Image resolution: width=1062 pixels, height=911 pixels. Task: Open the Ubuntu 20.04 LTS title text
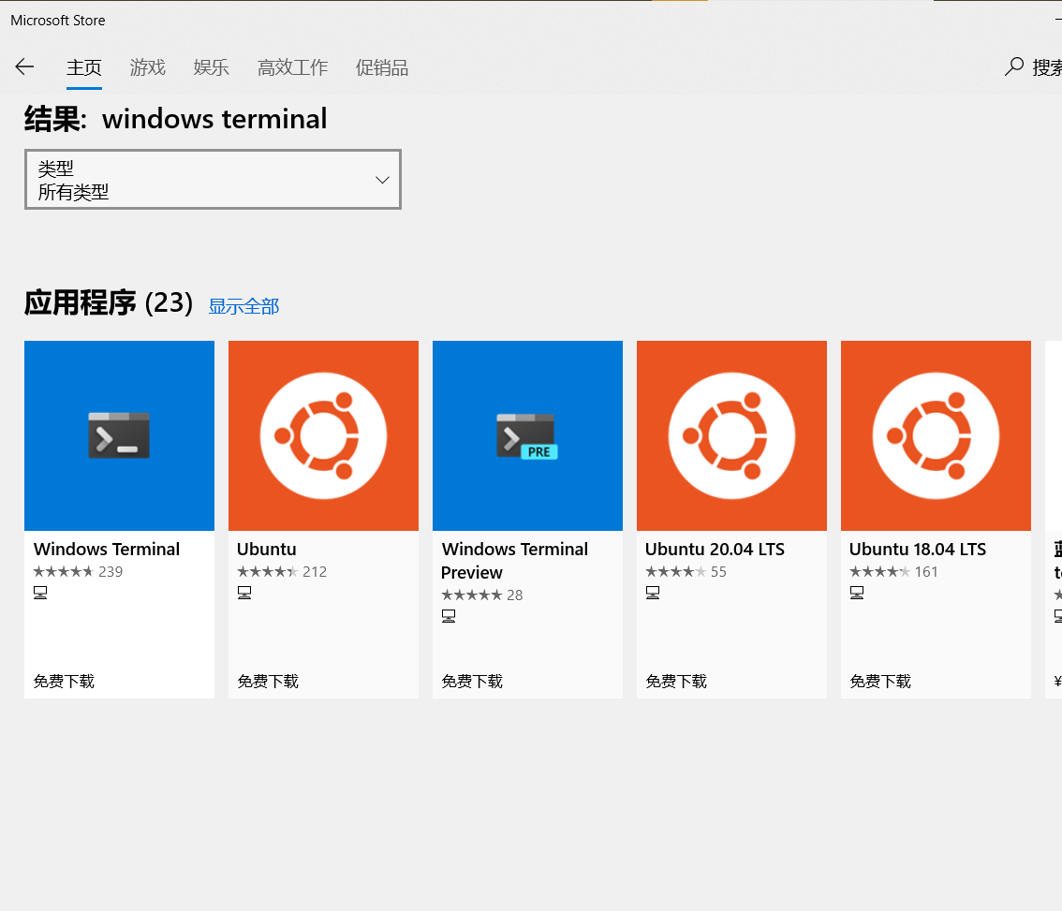click(x=715, y=549)
